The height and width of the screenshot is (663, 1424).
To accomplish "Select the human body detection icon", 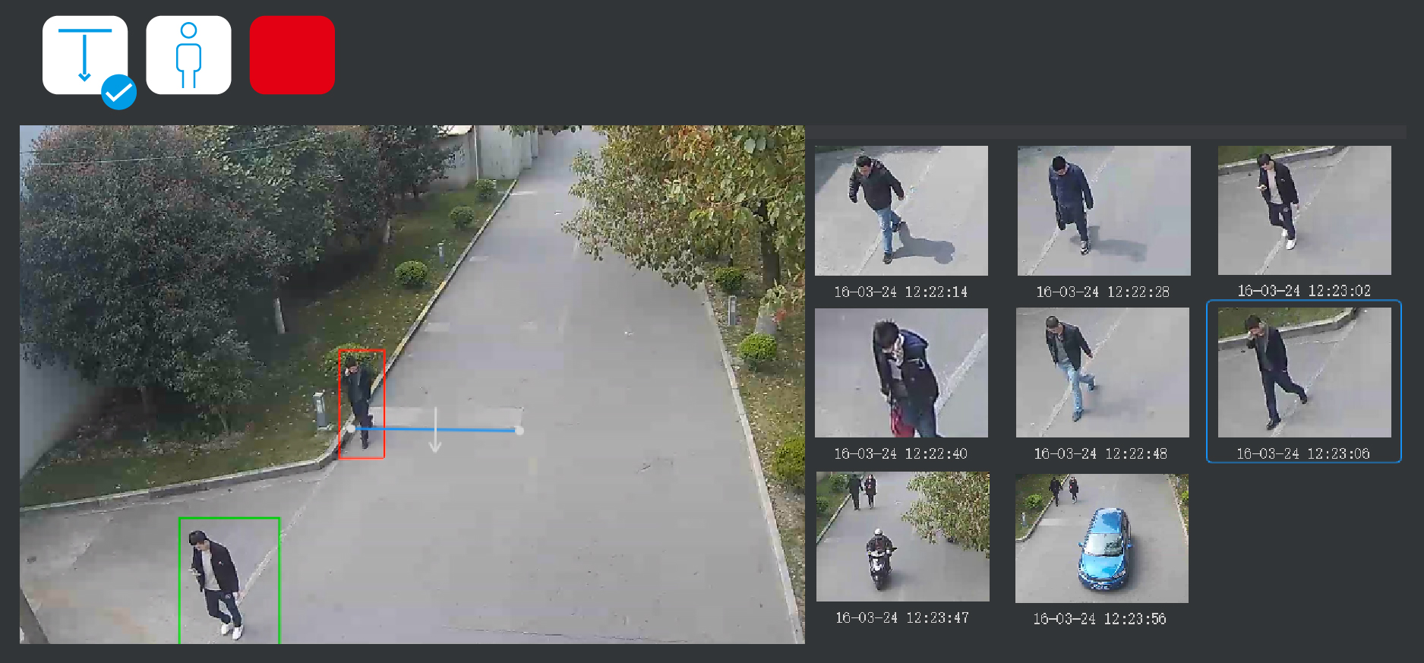I will (188, 55).
